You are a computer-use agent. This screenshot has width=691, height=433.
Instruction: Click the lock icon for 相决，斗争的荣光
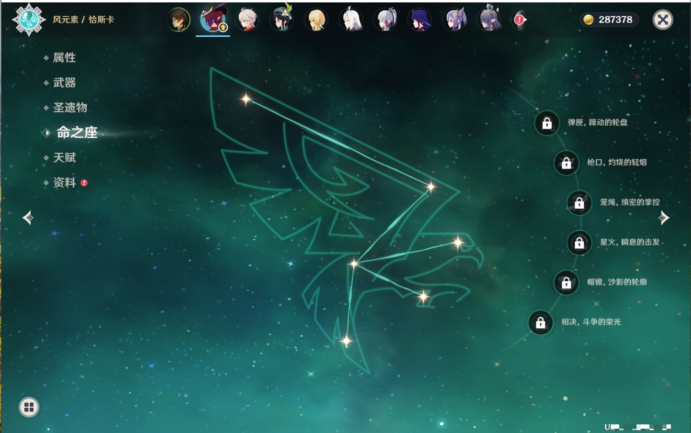coord(541,322)
